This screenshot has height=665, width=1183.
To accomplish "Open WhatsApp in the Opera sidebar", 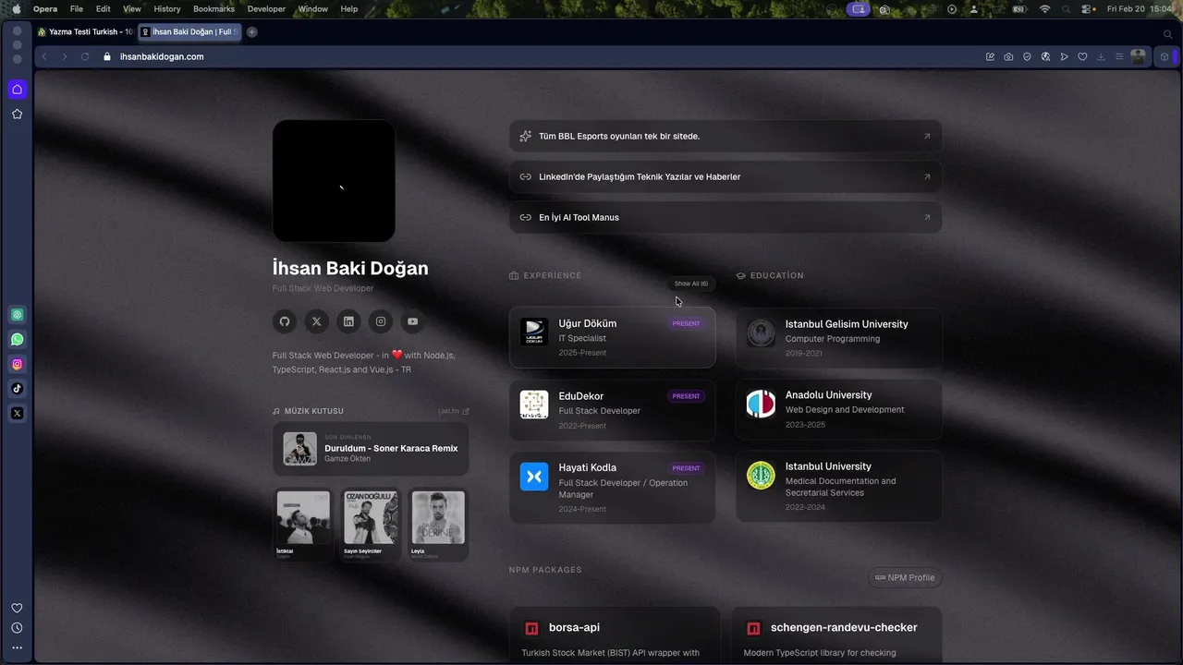I will click(17, 340).
